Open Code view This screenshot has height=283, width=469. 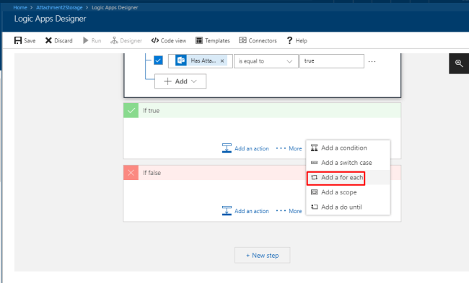tap(169, 40)
